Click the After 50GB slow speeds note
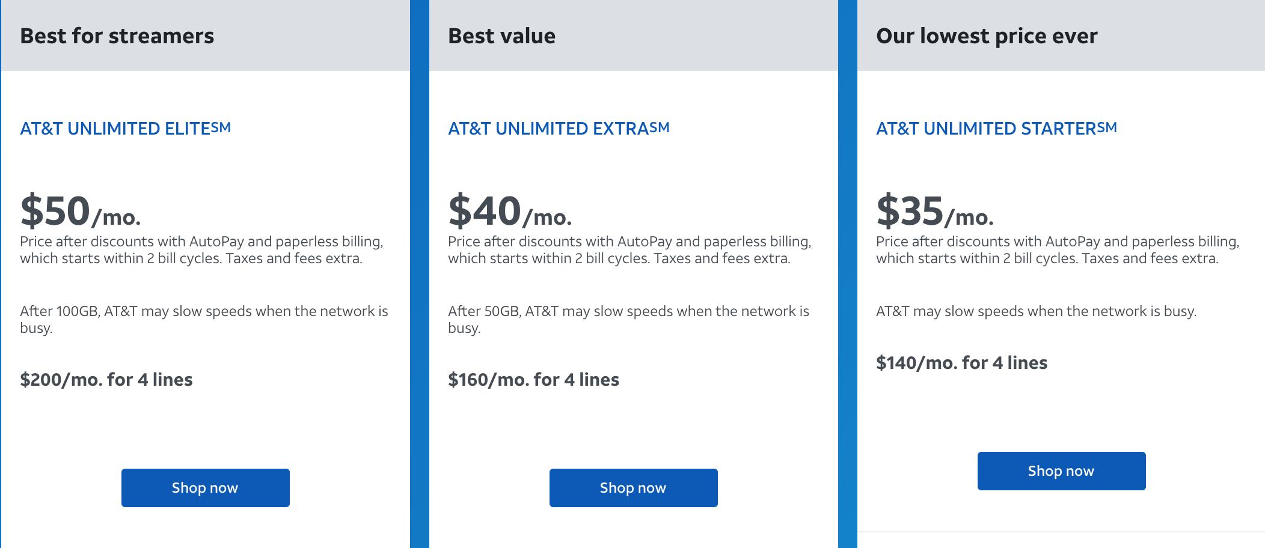Screen dimensions: 1265x548 click(628, 319)
